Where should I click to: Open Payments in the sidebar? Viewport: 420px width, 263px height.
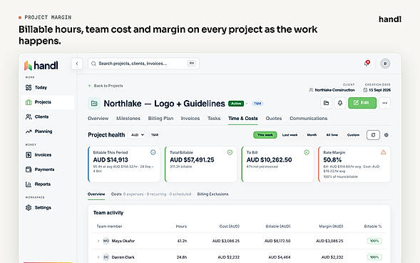coord(48,169)
